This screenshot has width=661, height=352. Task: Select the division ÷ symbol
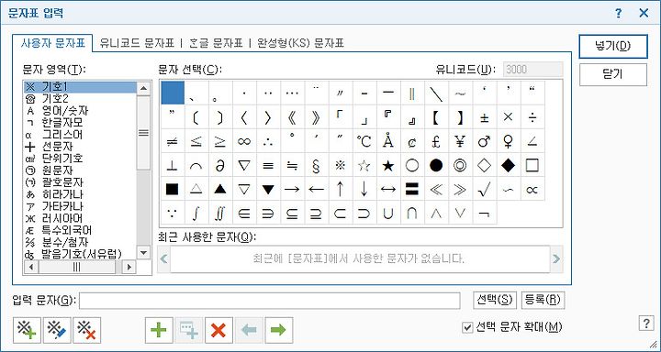coord(532,117)
